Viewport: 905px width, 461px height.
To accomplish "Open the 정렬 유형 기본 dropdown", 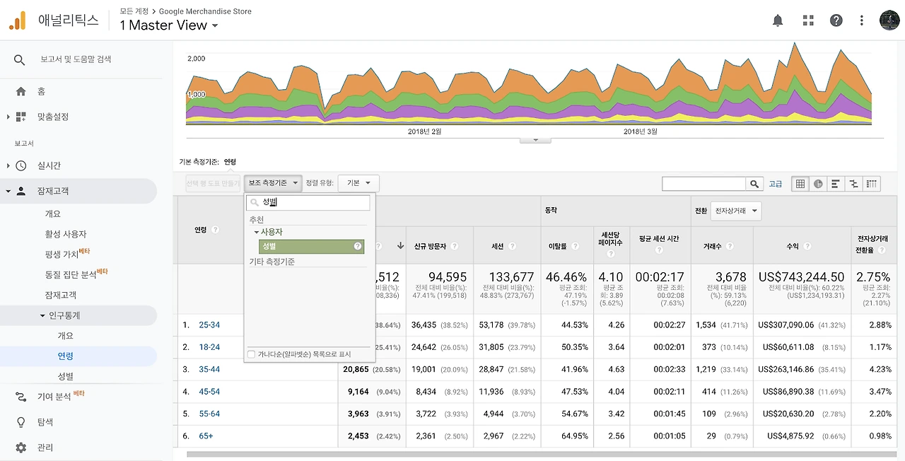I will click(x=358, y=183).
